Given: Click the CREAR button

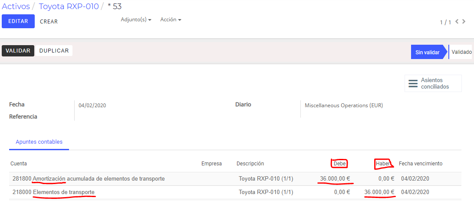Looking at the screenshot, I should (x=49, y=21).
